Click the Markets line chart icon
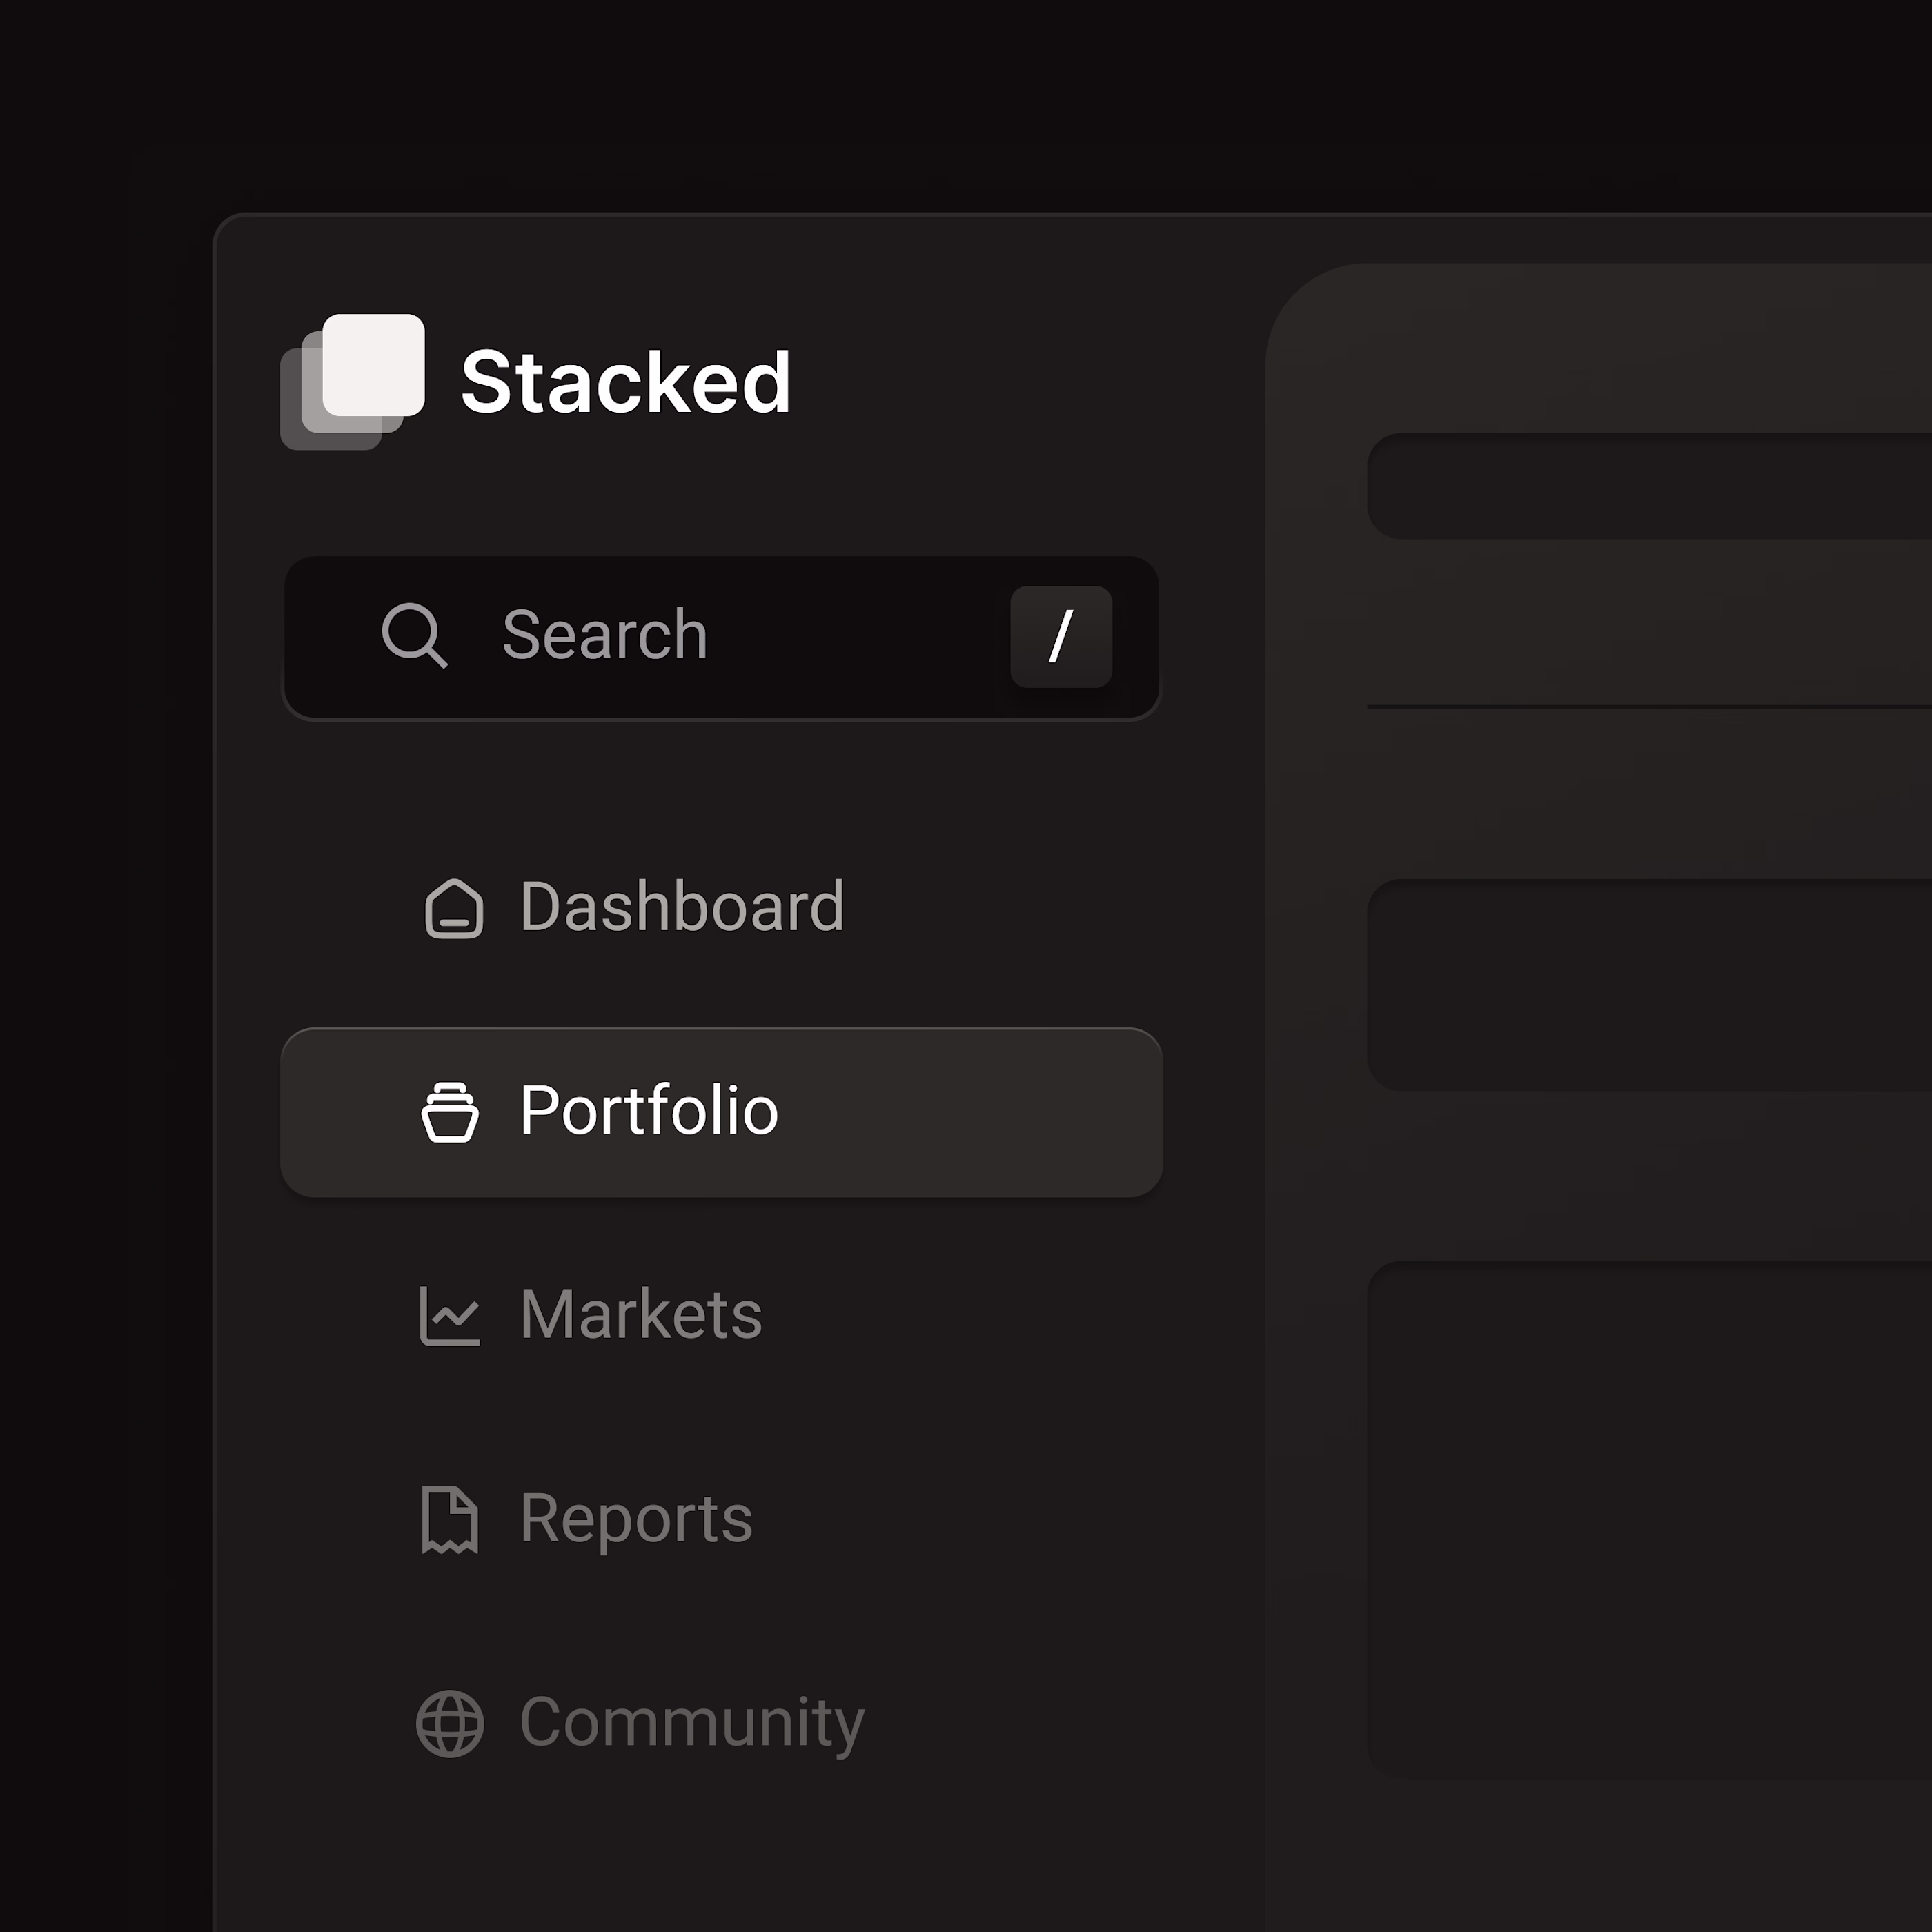The image size is (1932, 1932). tap(450, 1316)
